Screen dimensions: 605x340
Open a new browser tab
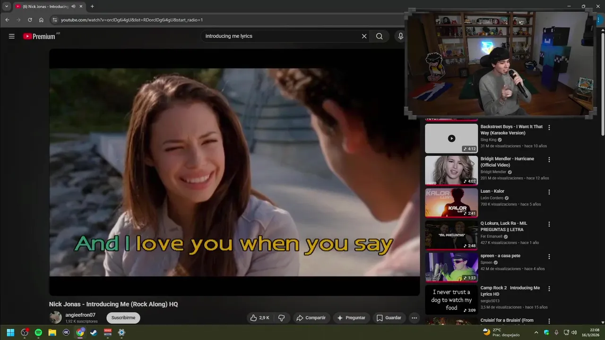point(92,7)
